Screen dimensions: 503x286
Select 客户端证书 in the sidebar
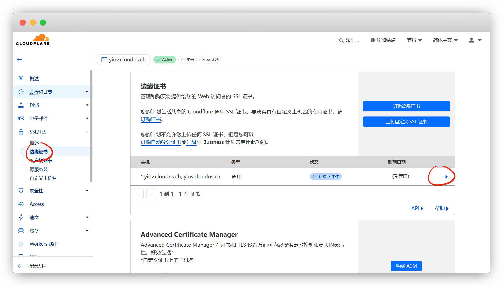(41, 160)
